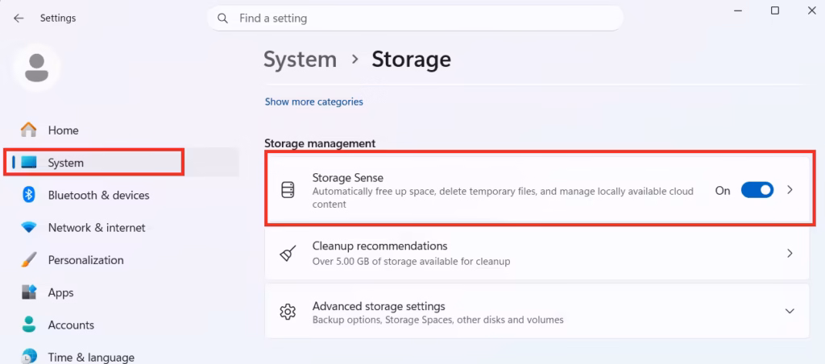Click the search magnifier icon
This screenshot has height=364, width=825.
tap(223, 19)
